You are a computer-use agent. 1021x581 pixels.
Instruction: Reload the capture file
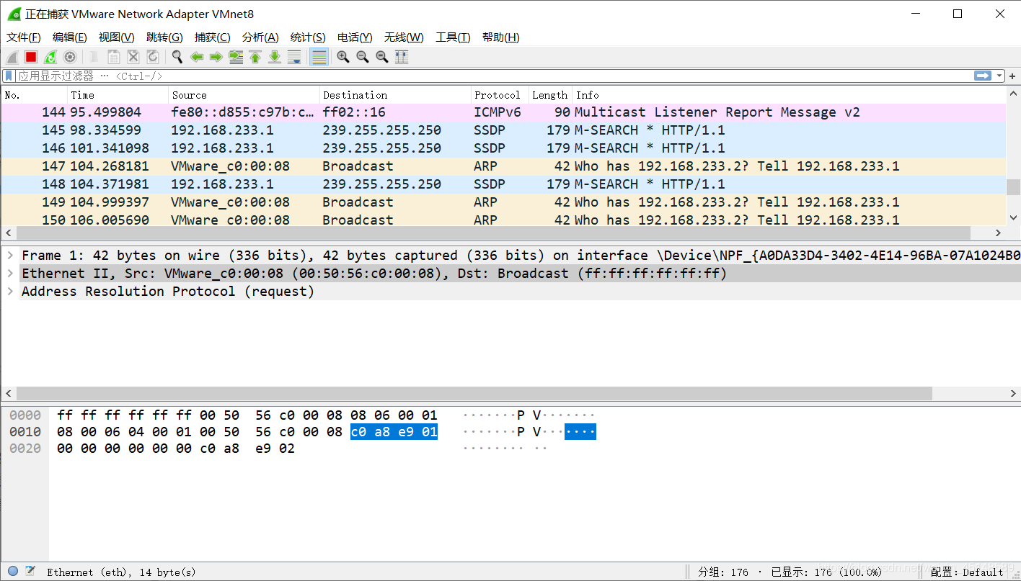[x=153, y=57]
